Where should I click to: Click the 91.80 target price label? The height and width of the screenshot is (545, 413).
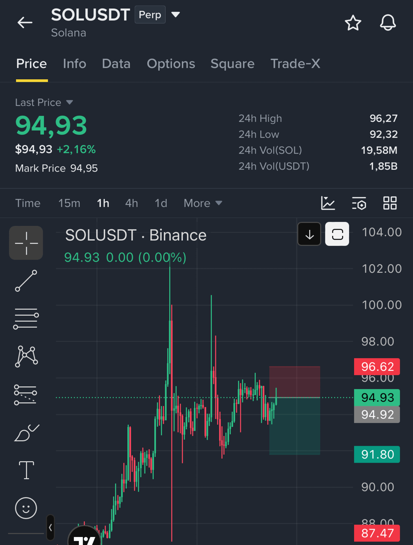(377, 454)
